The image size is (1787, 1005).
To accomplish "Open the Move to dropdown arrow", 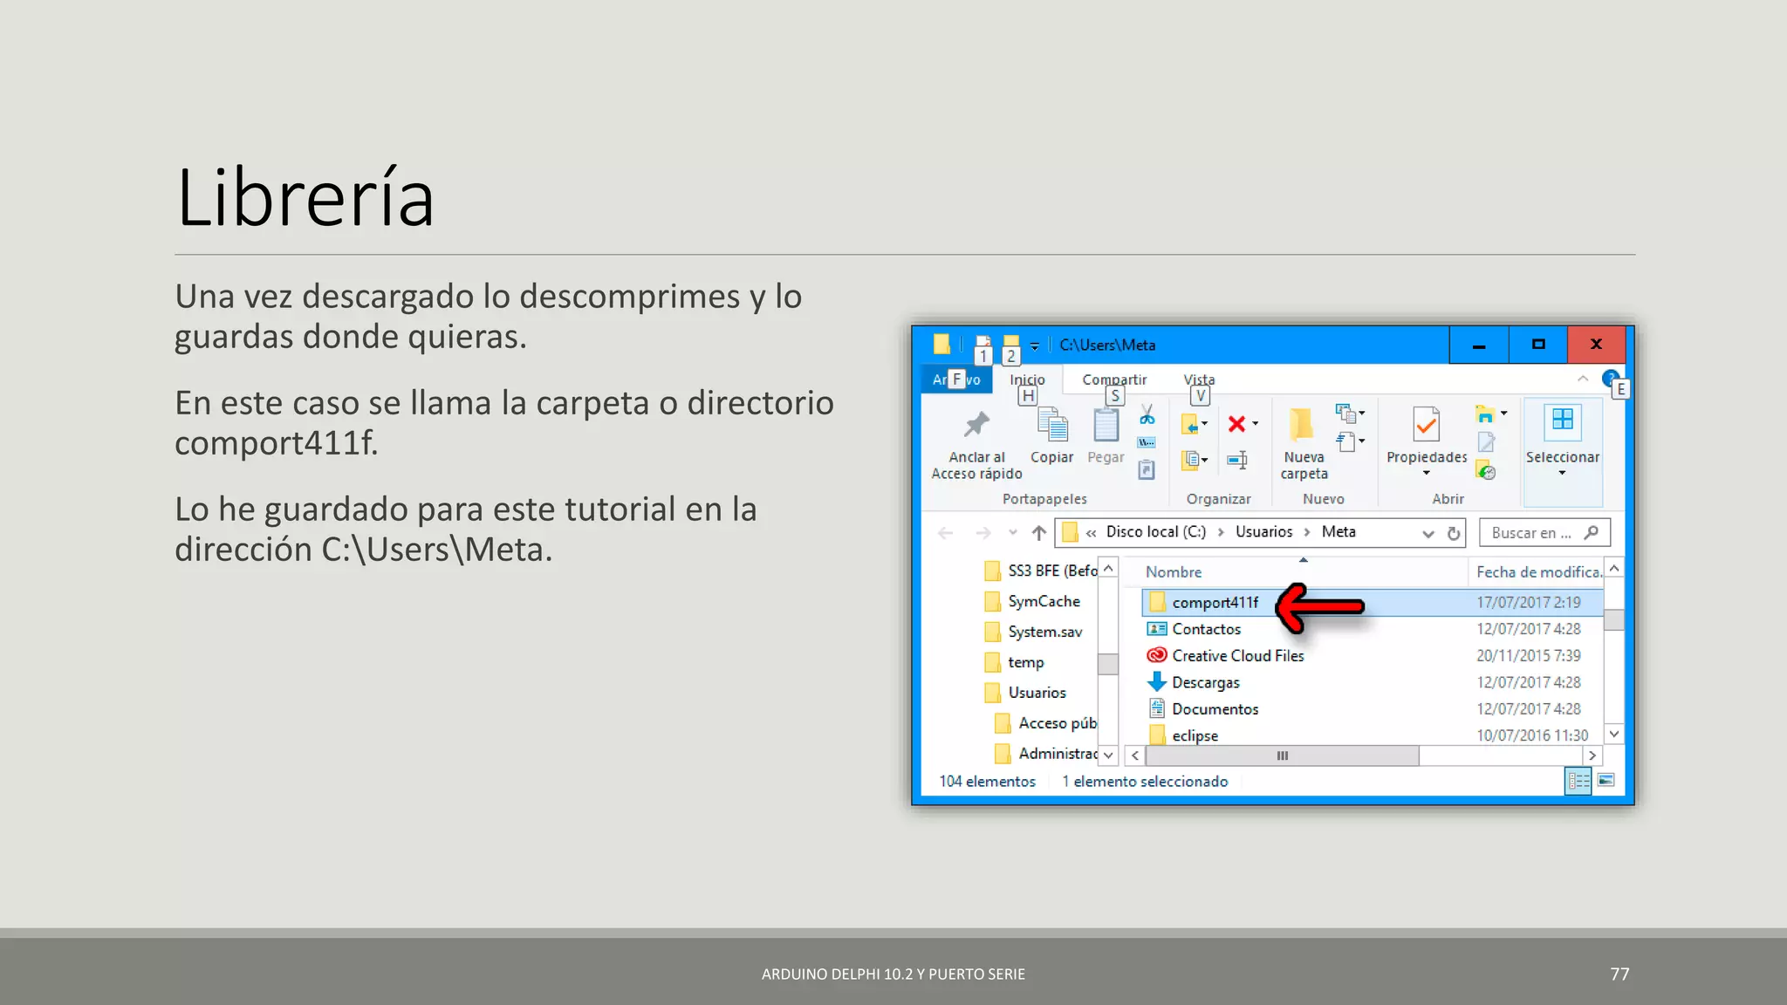I will (x=1204, y=424).
